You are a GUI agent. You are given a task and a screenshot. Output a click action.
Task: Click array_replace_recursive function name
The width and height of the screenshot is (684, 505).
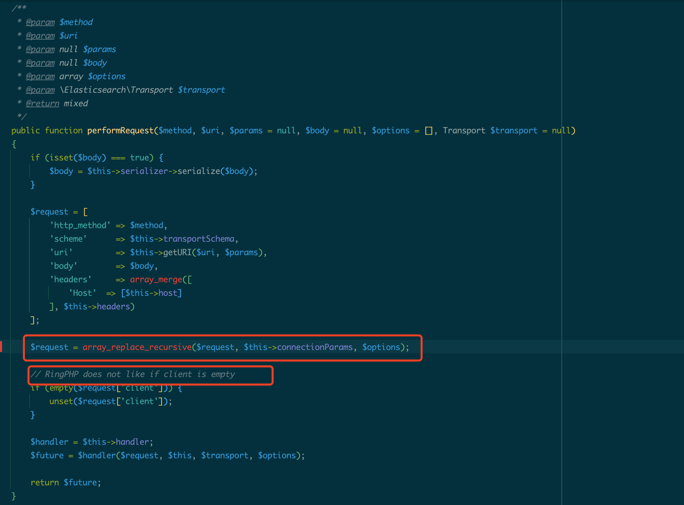pos(137,347)
